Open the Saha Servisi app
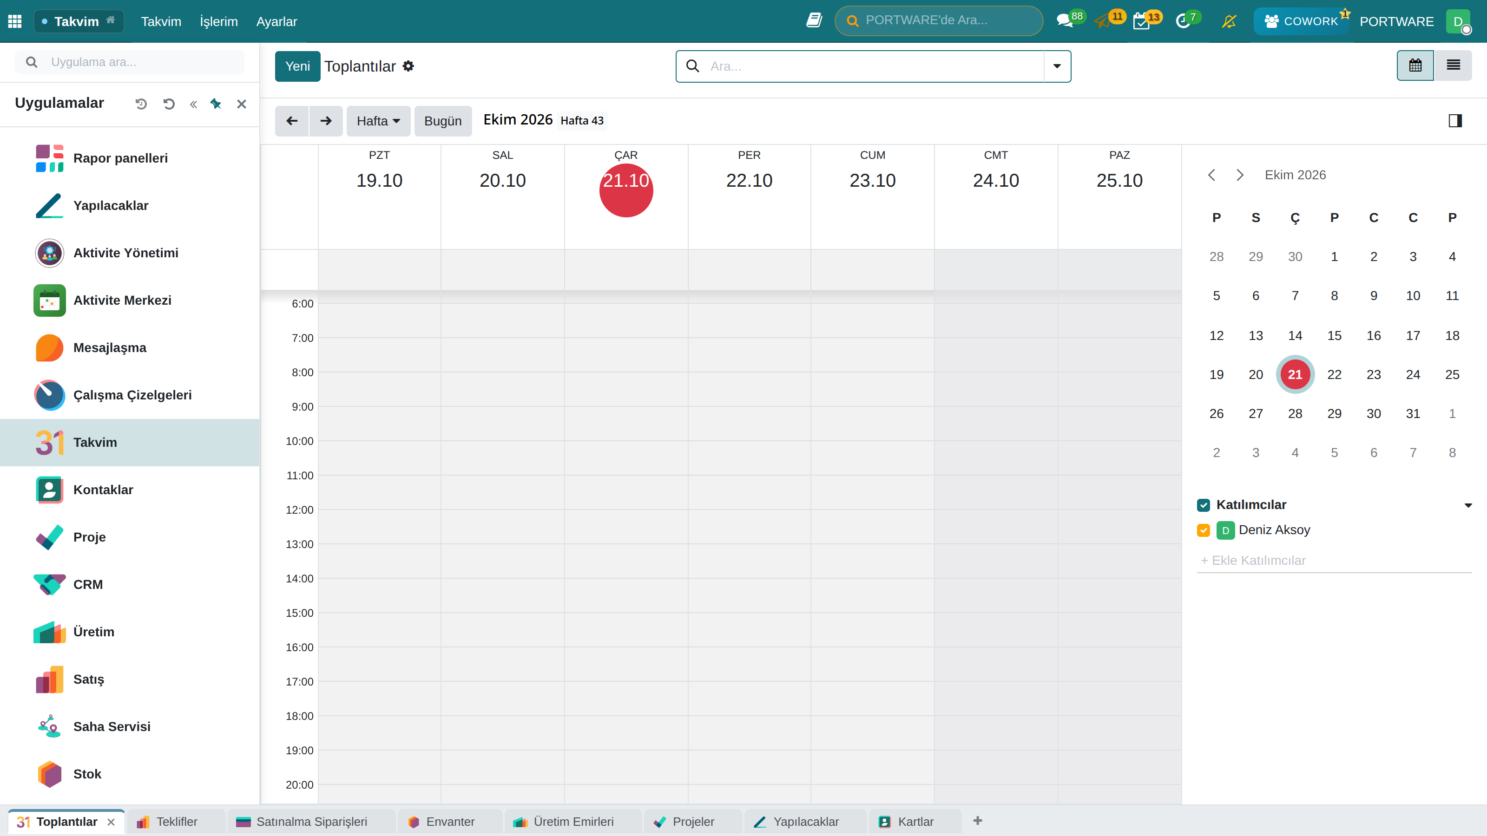Screen dimensions: 1487x836 pos(130,726)
